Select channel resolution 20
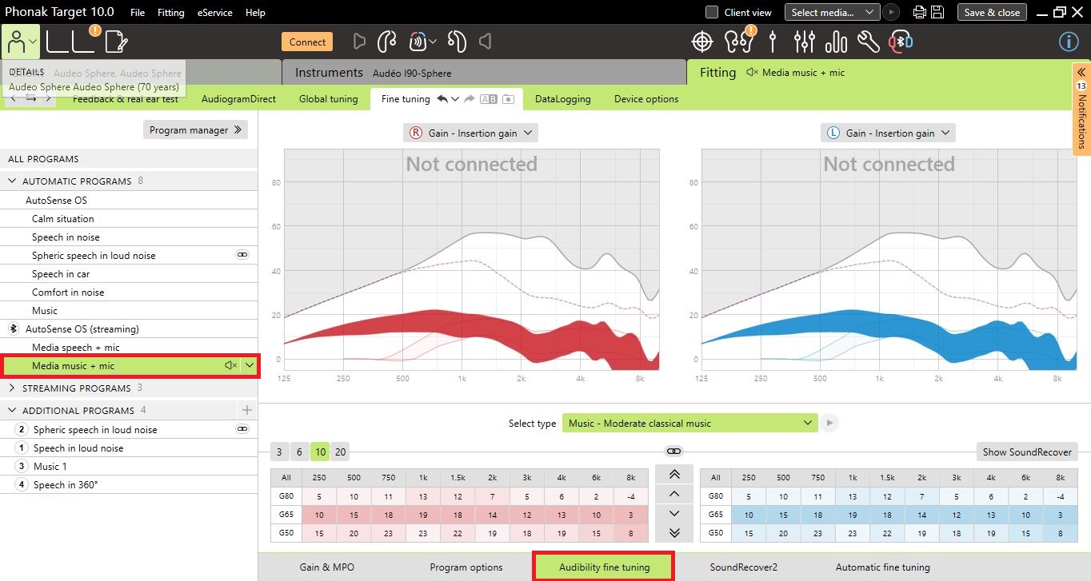 (x=340, y=452)
